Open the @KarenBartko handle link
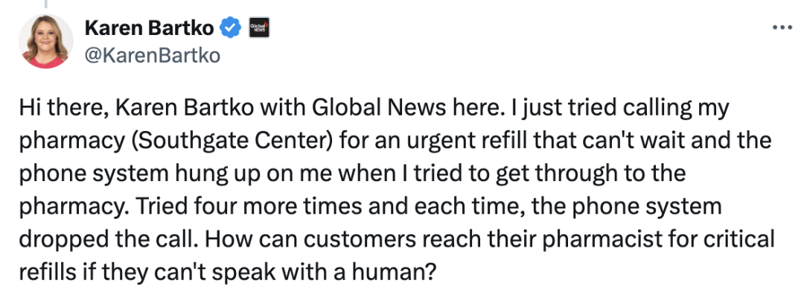The width and height of the screenshot is (804, 295). [152, 55]
